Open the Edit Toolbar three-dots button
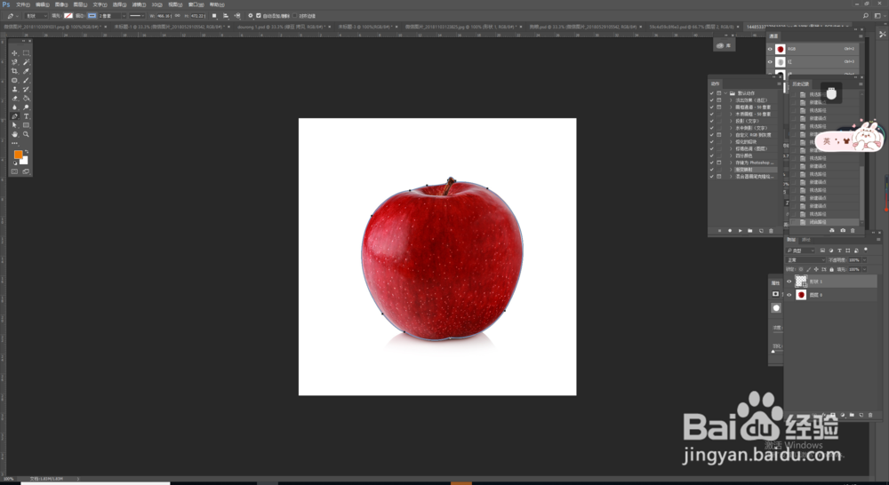 tap(15, 143)
